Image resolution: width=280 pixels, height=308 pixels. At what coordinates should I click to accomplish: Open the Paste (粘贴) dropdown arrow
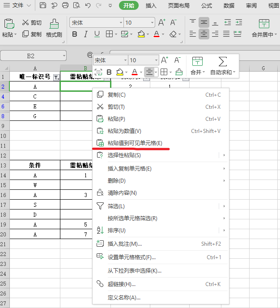pos(15,34)
